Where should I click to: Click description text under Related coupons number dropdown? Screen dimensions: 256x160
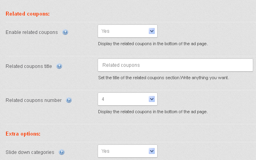click(x=153, y=112)
